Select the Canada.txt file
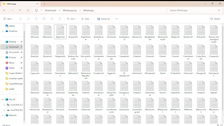This screenshot has width=224, height=126. click(124, 51)
